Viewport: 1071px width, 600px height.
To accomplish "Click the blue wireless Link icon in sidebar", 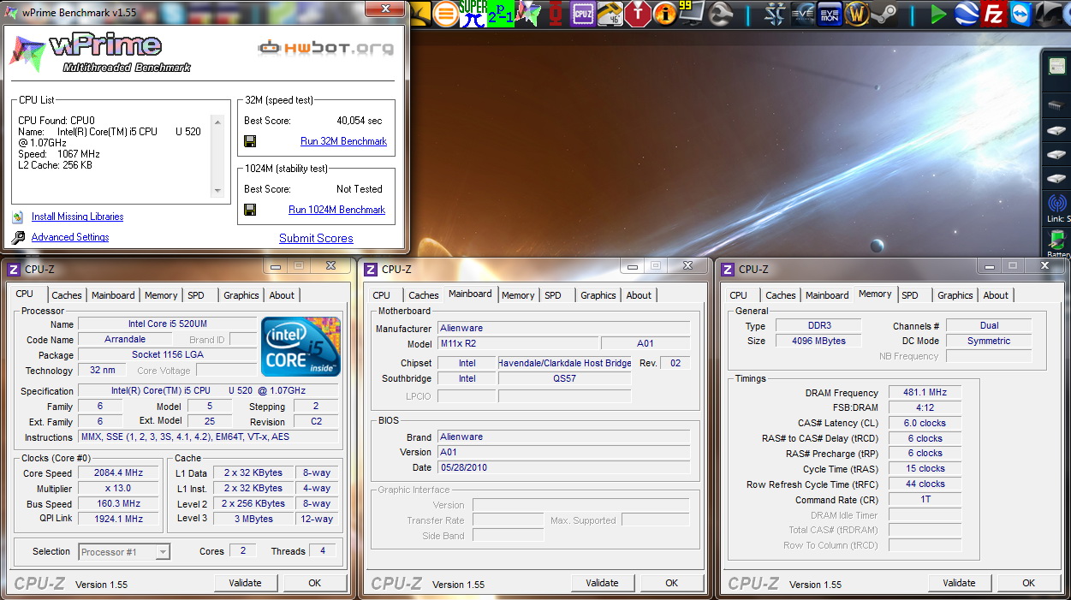I will (1056, 204).
